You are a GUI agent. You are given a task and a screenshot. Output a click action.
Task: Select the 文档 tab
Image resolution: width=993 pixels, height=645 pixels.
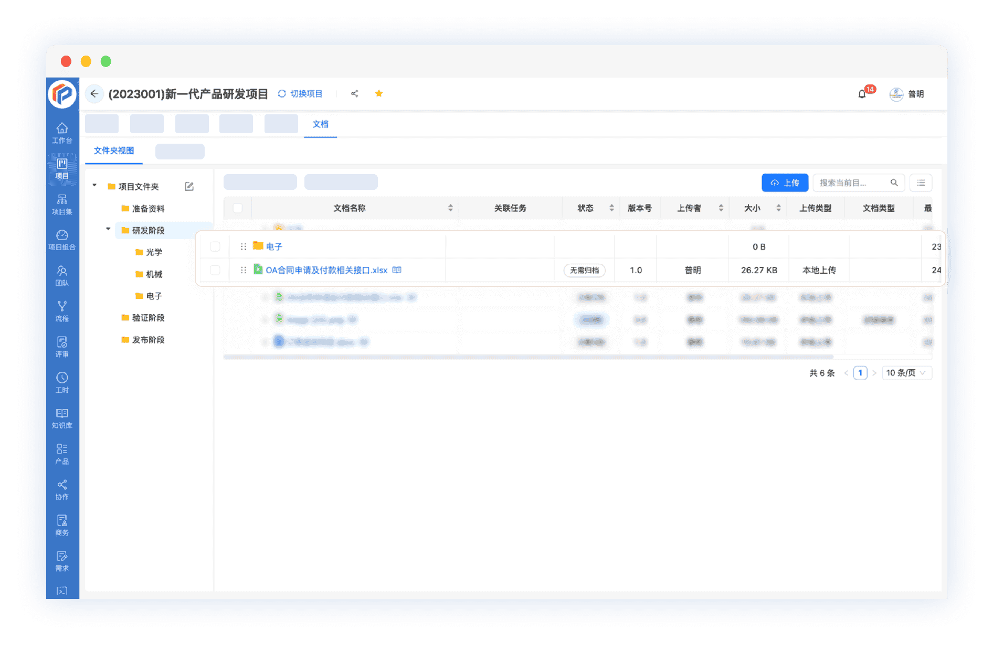(320, 124)
